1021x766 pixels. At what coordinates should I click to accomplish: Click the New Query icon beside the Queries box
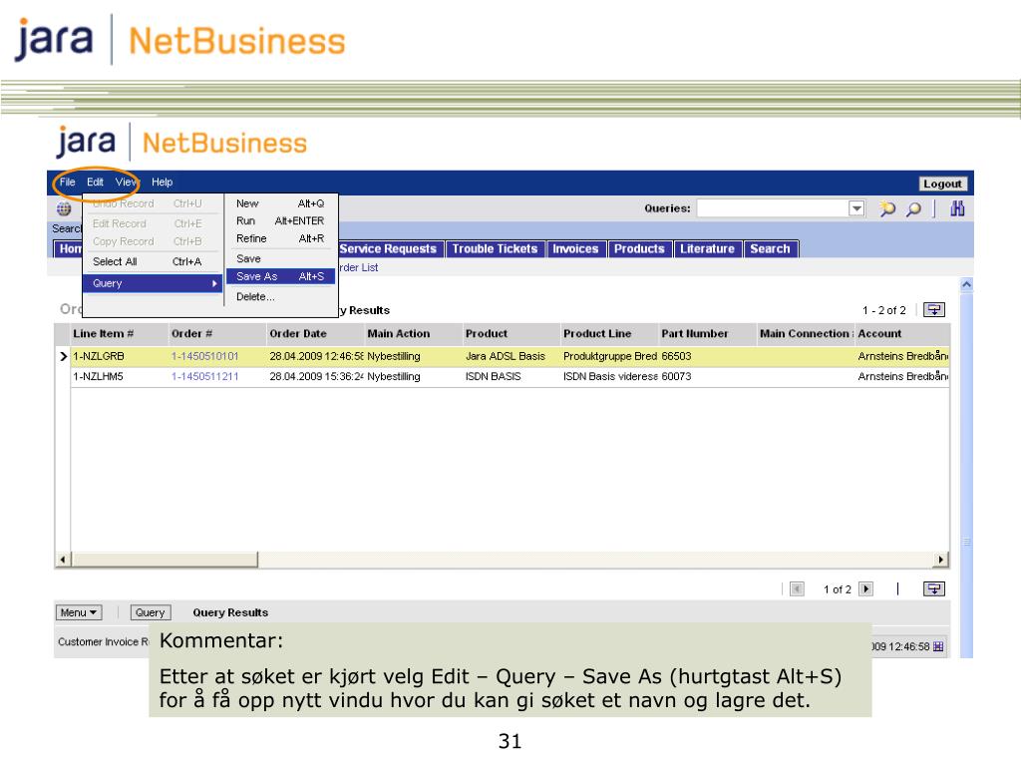coord(886,209)
